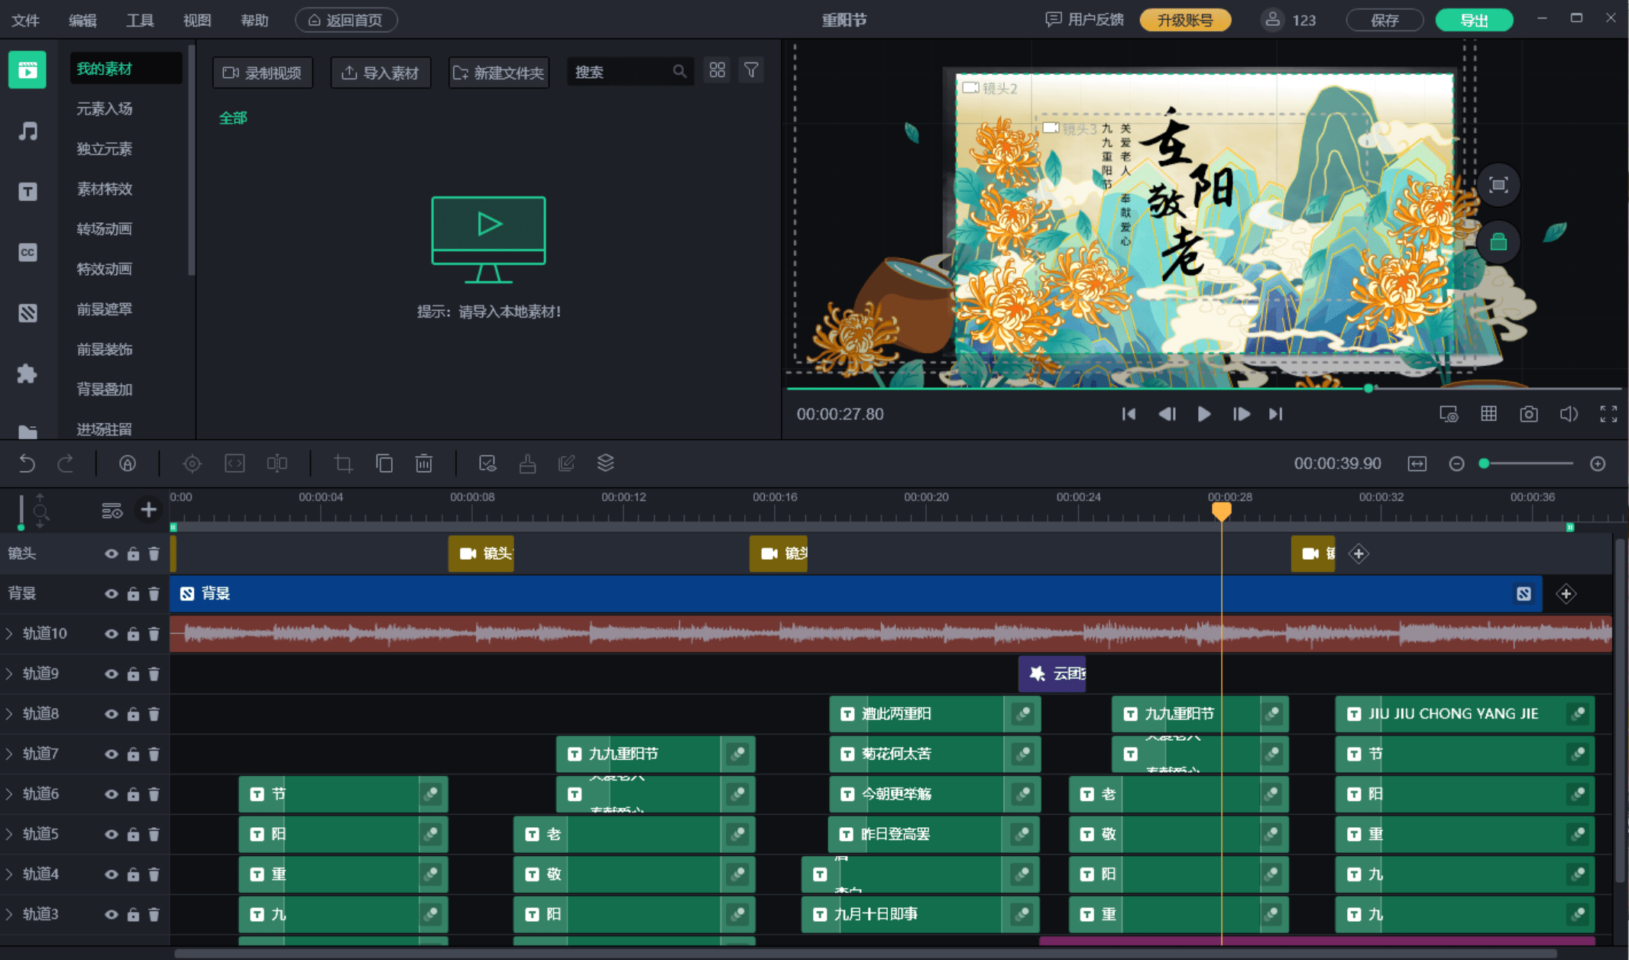Open the 视图 menu
The width and height of the screenshot is (1629, 960).
point(197,20)
